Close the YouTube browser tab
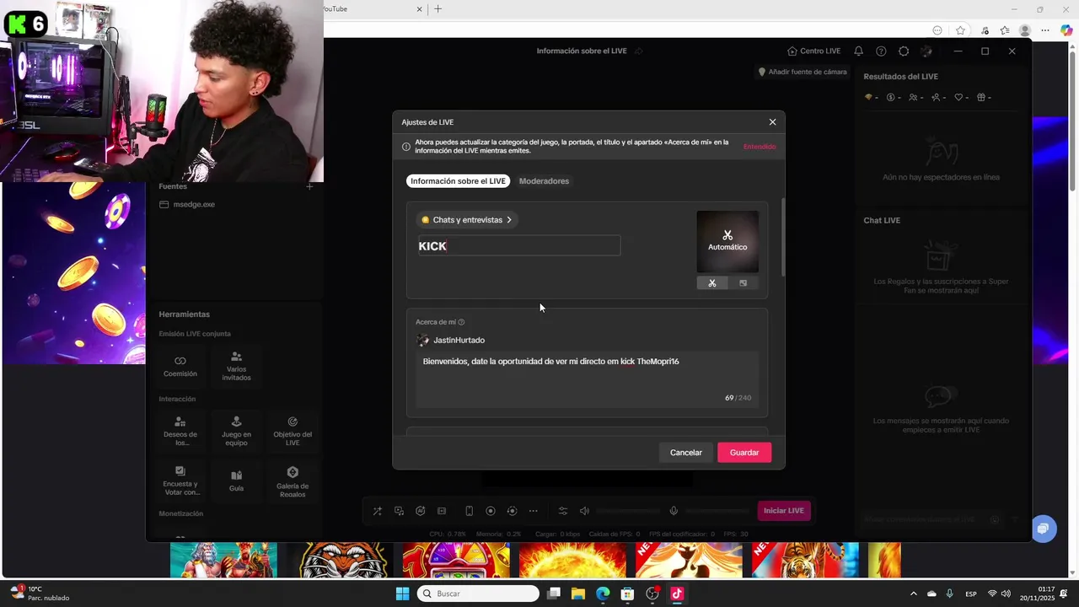The width and height of the screenshot is (1079, 607). pyautogui.click(x=420, y=9)
